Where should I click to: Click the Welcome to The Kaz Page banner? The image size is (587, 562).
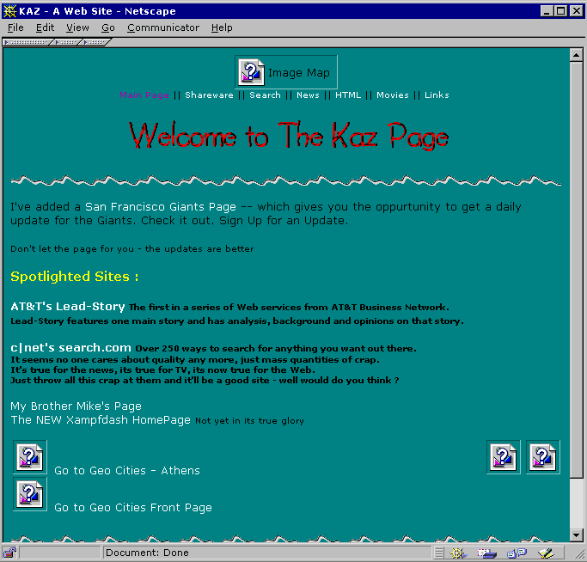(x=289, y=136)
